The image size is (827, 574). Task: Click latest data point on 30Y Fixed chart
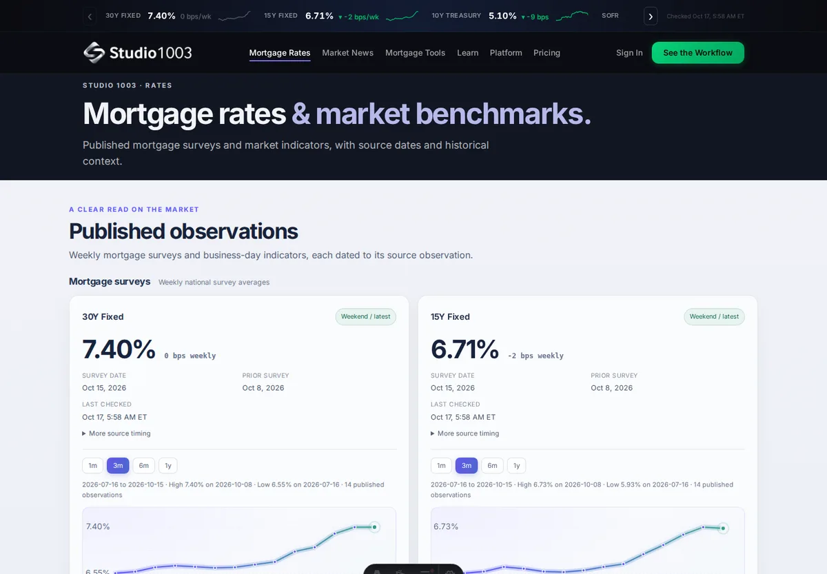point(374,527)
